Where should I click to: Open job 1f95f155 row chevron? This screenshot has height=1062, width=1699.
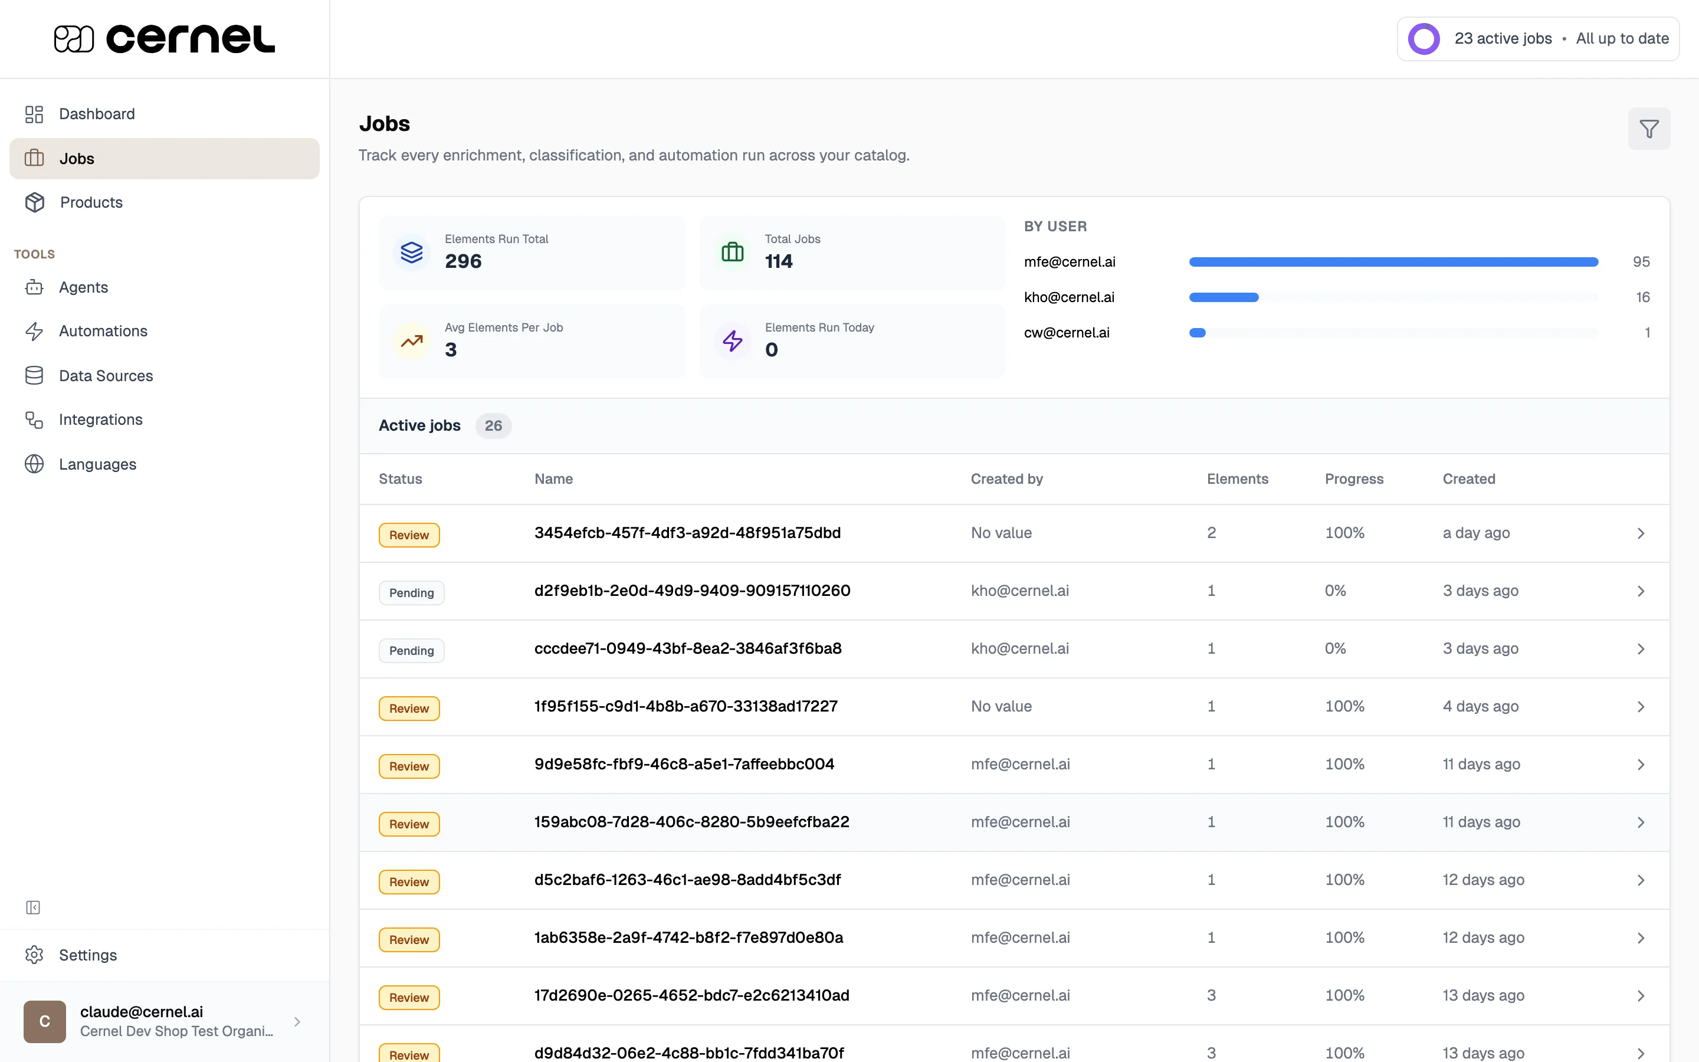[x=1641, y=707]
